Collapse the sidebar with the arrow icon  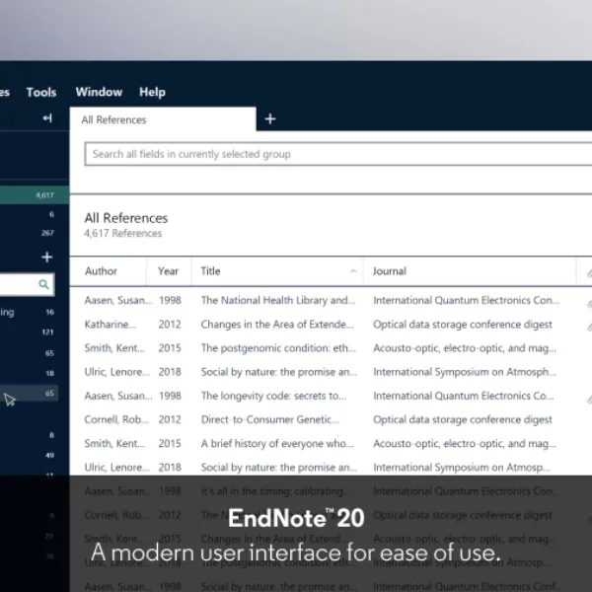(47, 118)
